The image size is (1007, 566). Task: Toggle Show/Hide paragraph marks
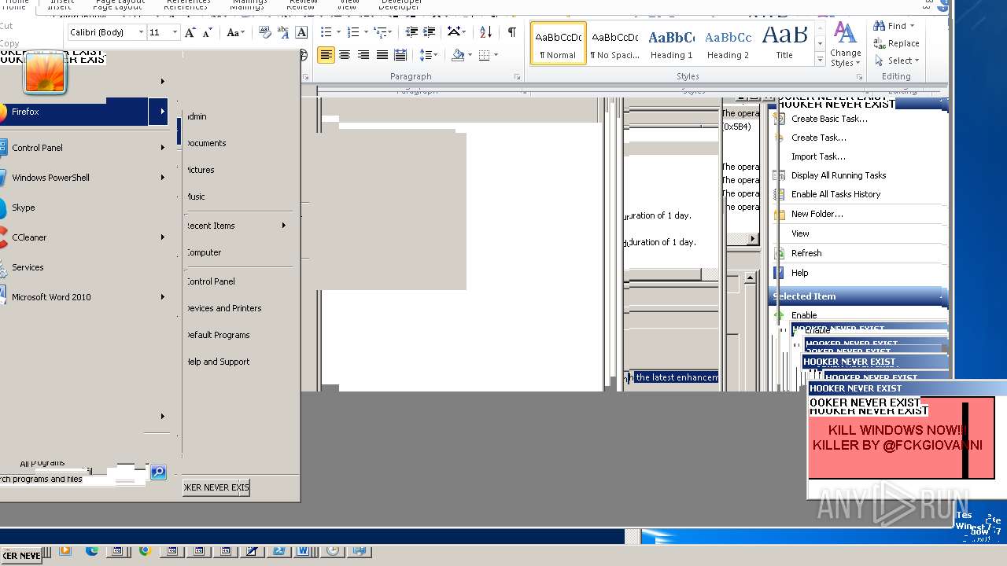pyautogui.click(x=512, y=32)
